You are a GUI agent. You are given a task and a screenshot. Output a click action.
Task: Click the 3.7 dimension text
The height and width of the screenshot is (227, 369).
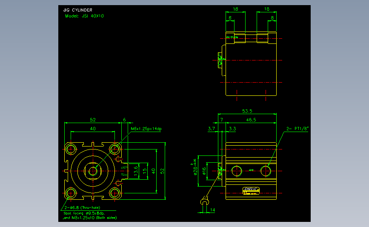tap(212, 129)
